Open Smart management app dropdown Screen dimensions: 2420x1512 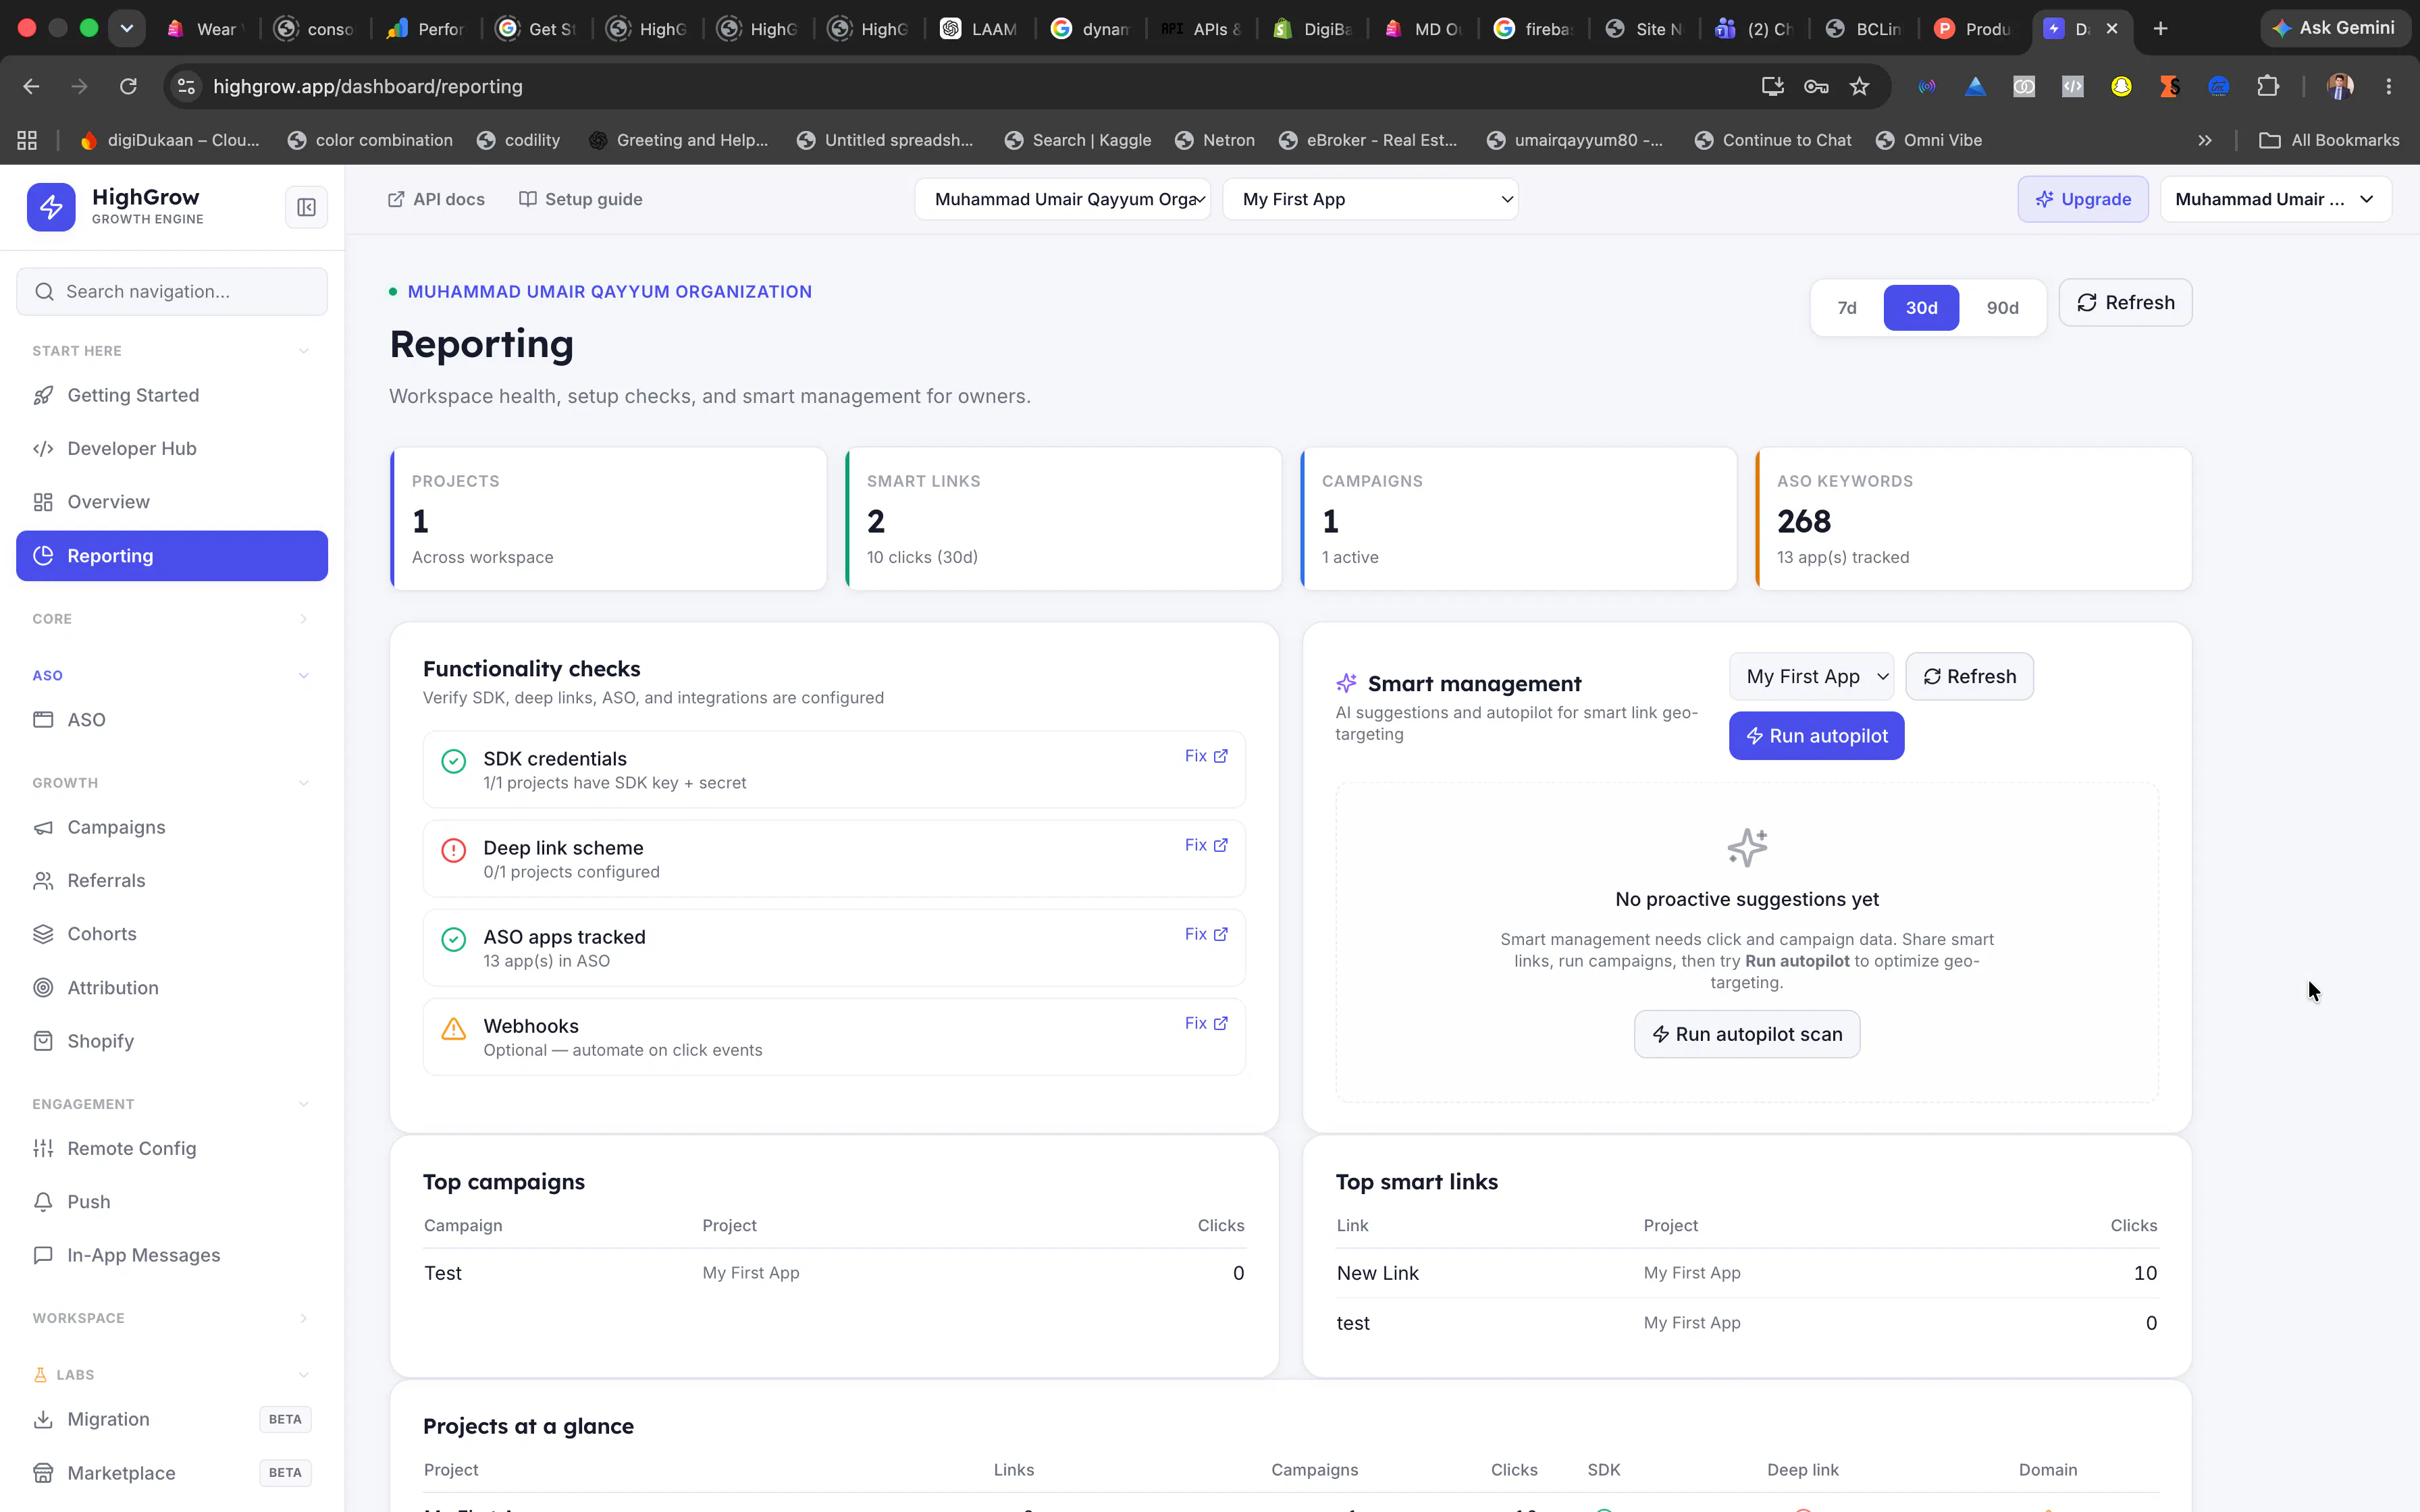tap(1812, 677)
